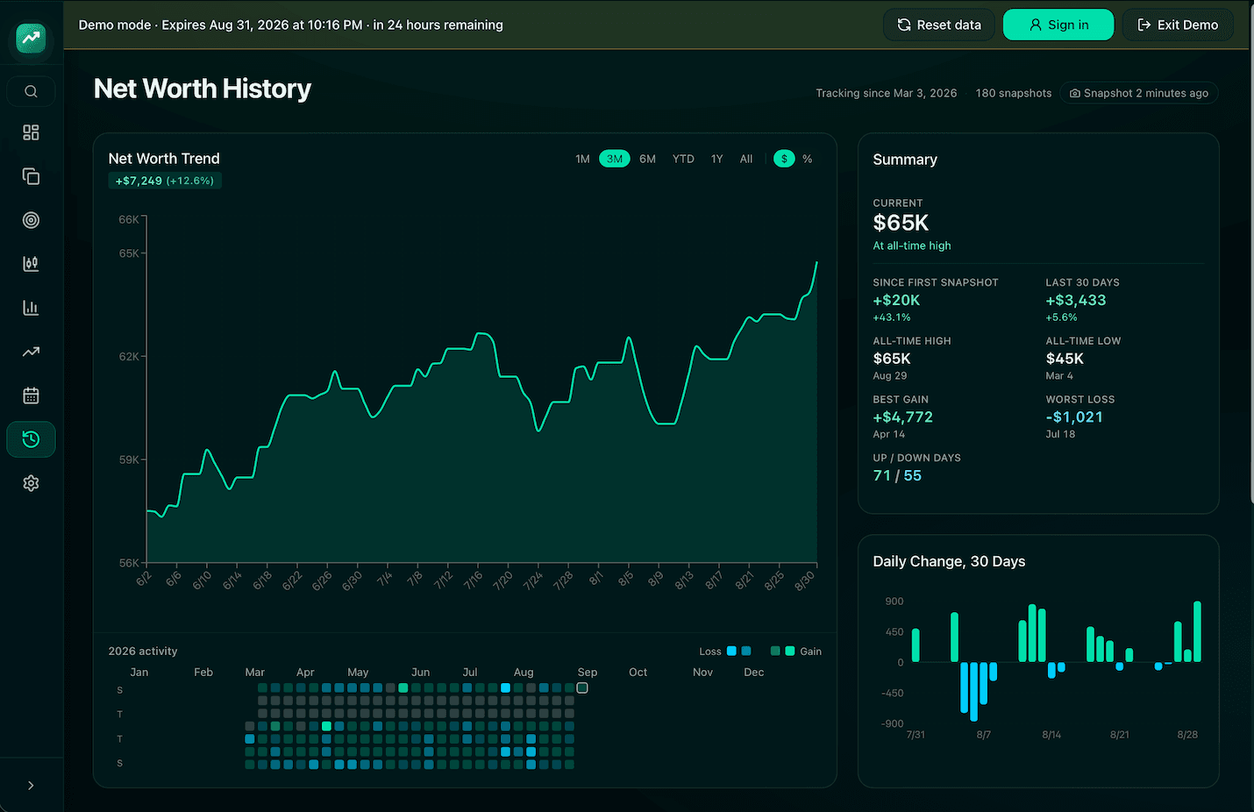Click the Snapshot 2 minutes ago button
This screenshot has width=1254, height=812.
(x=1139, y=93)
